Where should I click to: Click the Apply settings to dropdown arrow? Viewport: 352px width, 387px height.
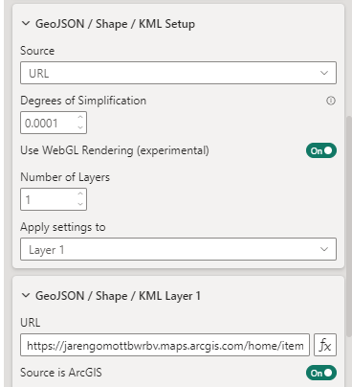324,249
